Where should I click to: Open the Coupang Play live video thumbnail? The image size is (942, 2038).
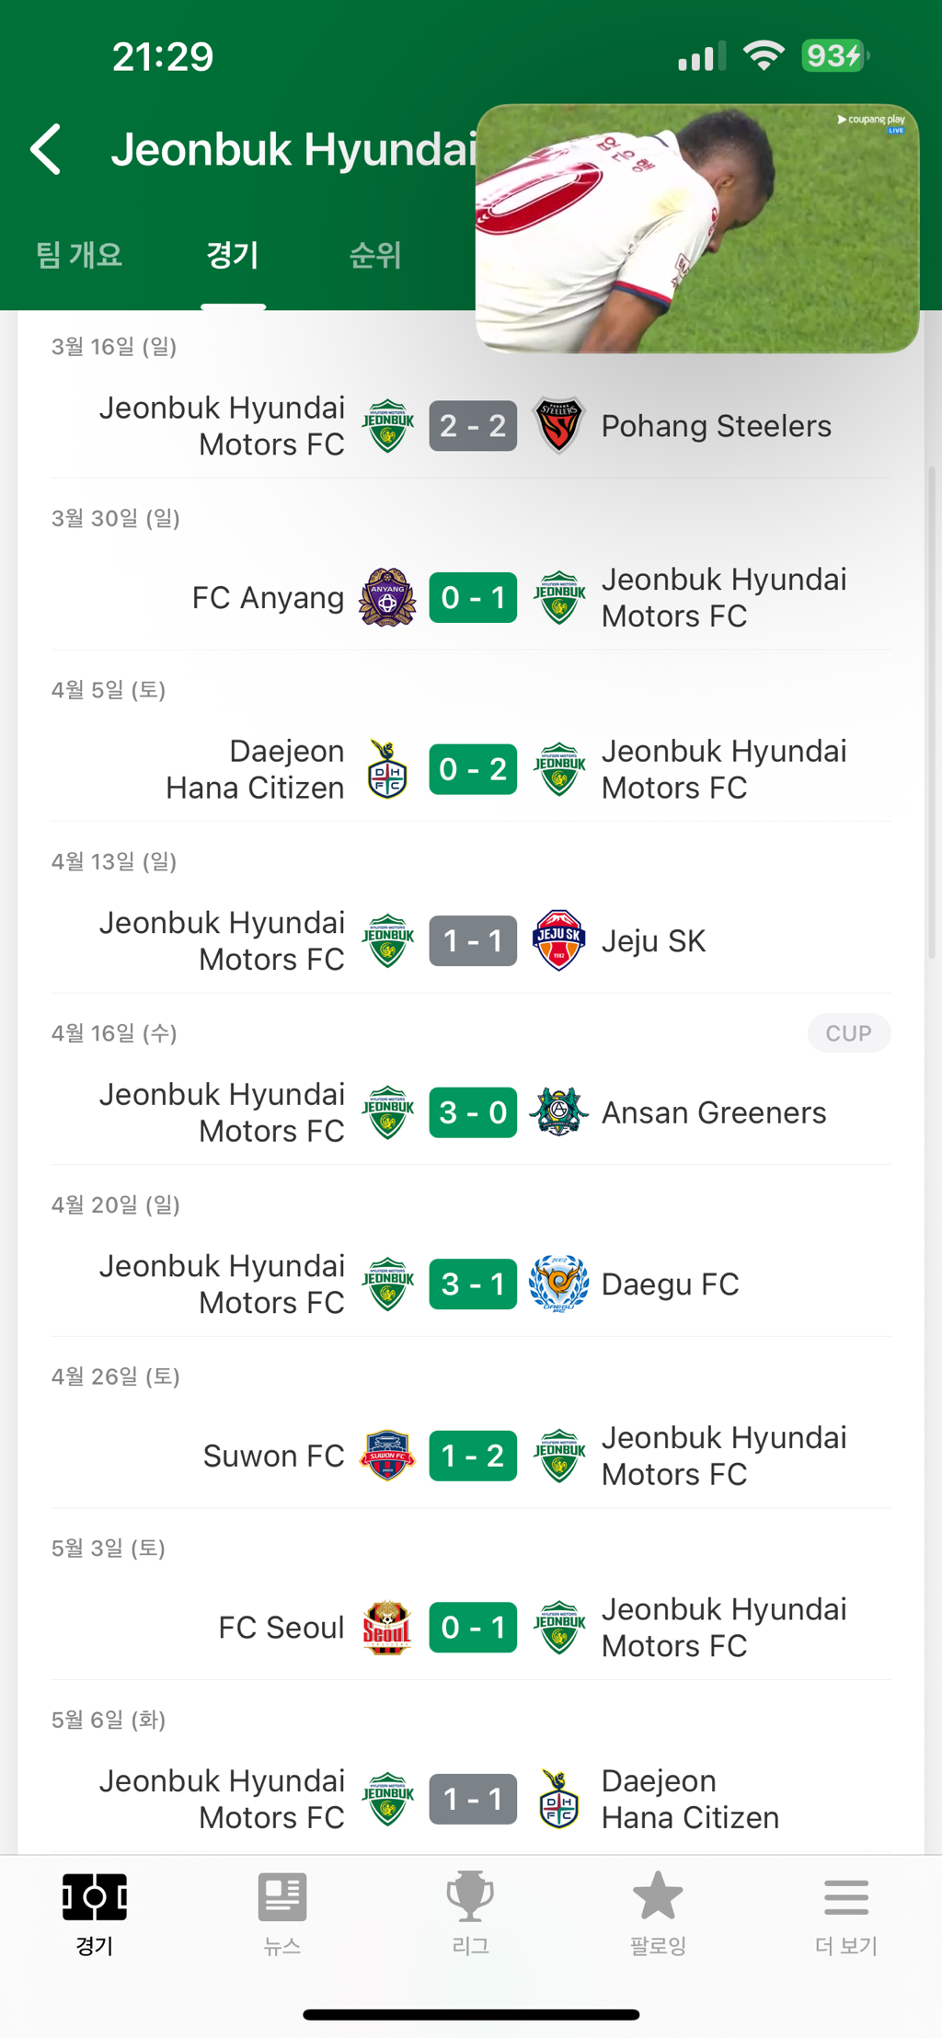coord(697,228)
